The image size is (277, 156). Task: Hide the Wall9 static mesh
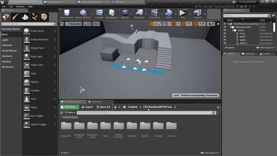tap(225, 40)
